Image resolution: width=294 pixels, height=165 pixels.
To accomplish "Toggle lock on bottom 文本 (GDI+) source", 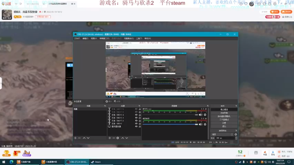I will coord(140,124).
